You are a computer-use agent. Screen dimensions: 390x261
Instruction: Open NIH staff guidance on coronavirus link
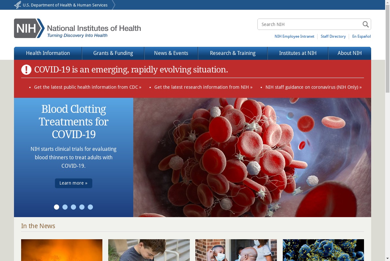(x=314, y=87)
